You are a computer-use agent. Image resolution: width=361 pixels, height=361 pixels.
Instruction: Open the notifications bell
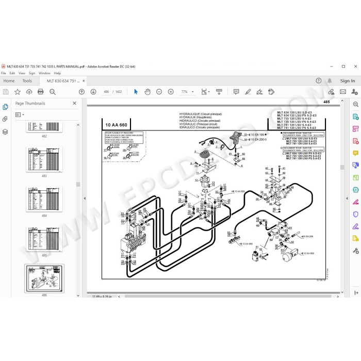[330, 80]
